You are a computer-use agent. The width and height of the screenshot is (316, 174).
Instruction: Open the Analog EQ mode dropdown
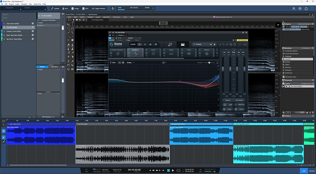pyautogui.click(x=130, y=63)
